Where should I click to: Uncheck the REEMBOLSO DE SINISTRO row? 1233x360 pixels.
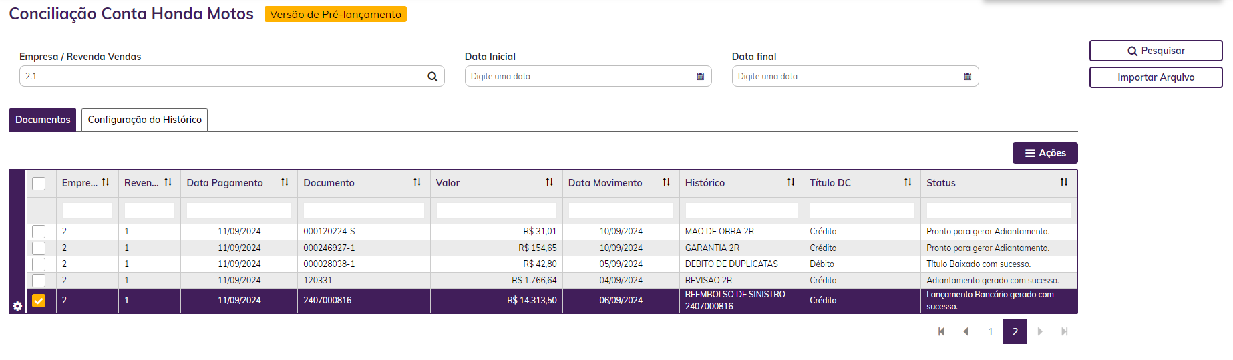39,301
